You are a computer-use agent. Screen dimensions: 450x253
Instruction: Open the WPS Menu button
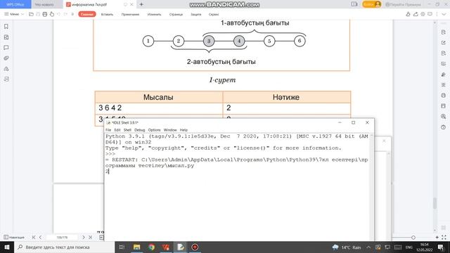coord(14,14)
